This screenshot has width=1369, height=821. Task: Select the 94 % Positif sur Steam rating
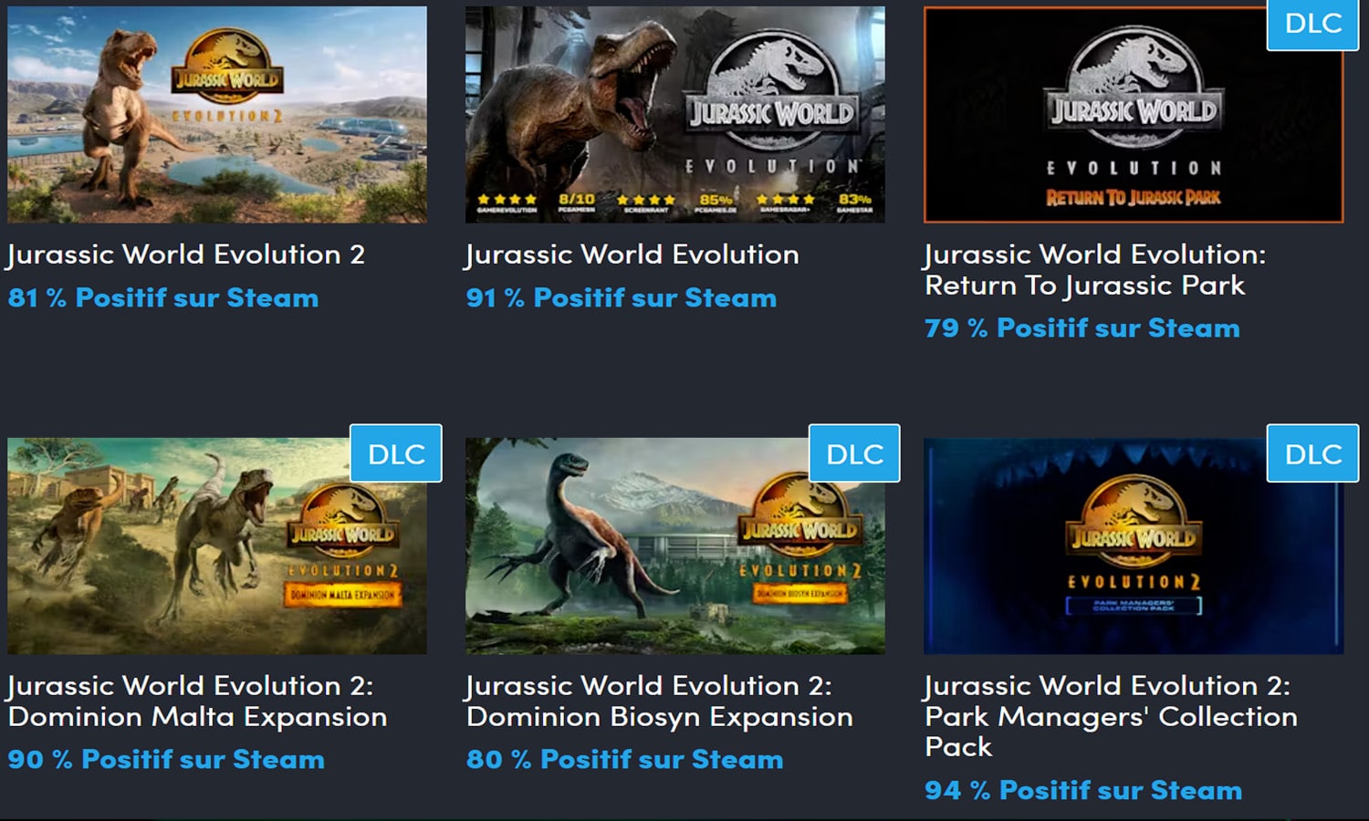point(1082,790)
